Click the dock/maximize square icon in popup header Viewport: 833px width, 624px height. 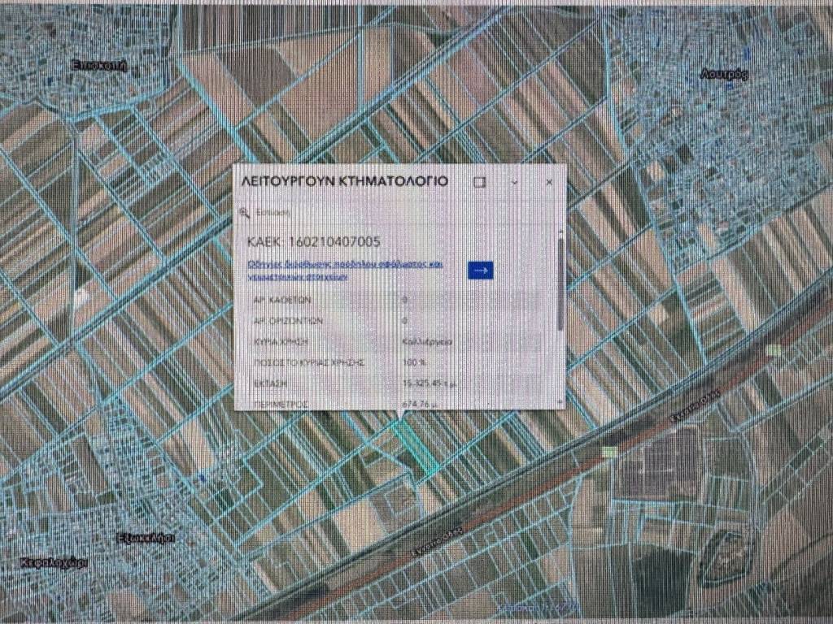(x=479, y=182)
